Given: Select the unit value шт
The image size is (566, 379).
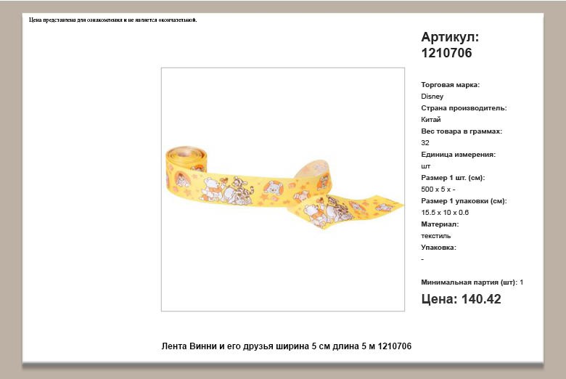Looking at the screenshot, I should [x=425, y=166].
